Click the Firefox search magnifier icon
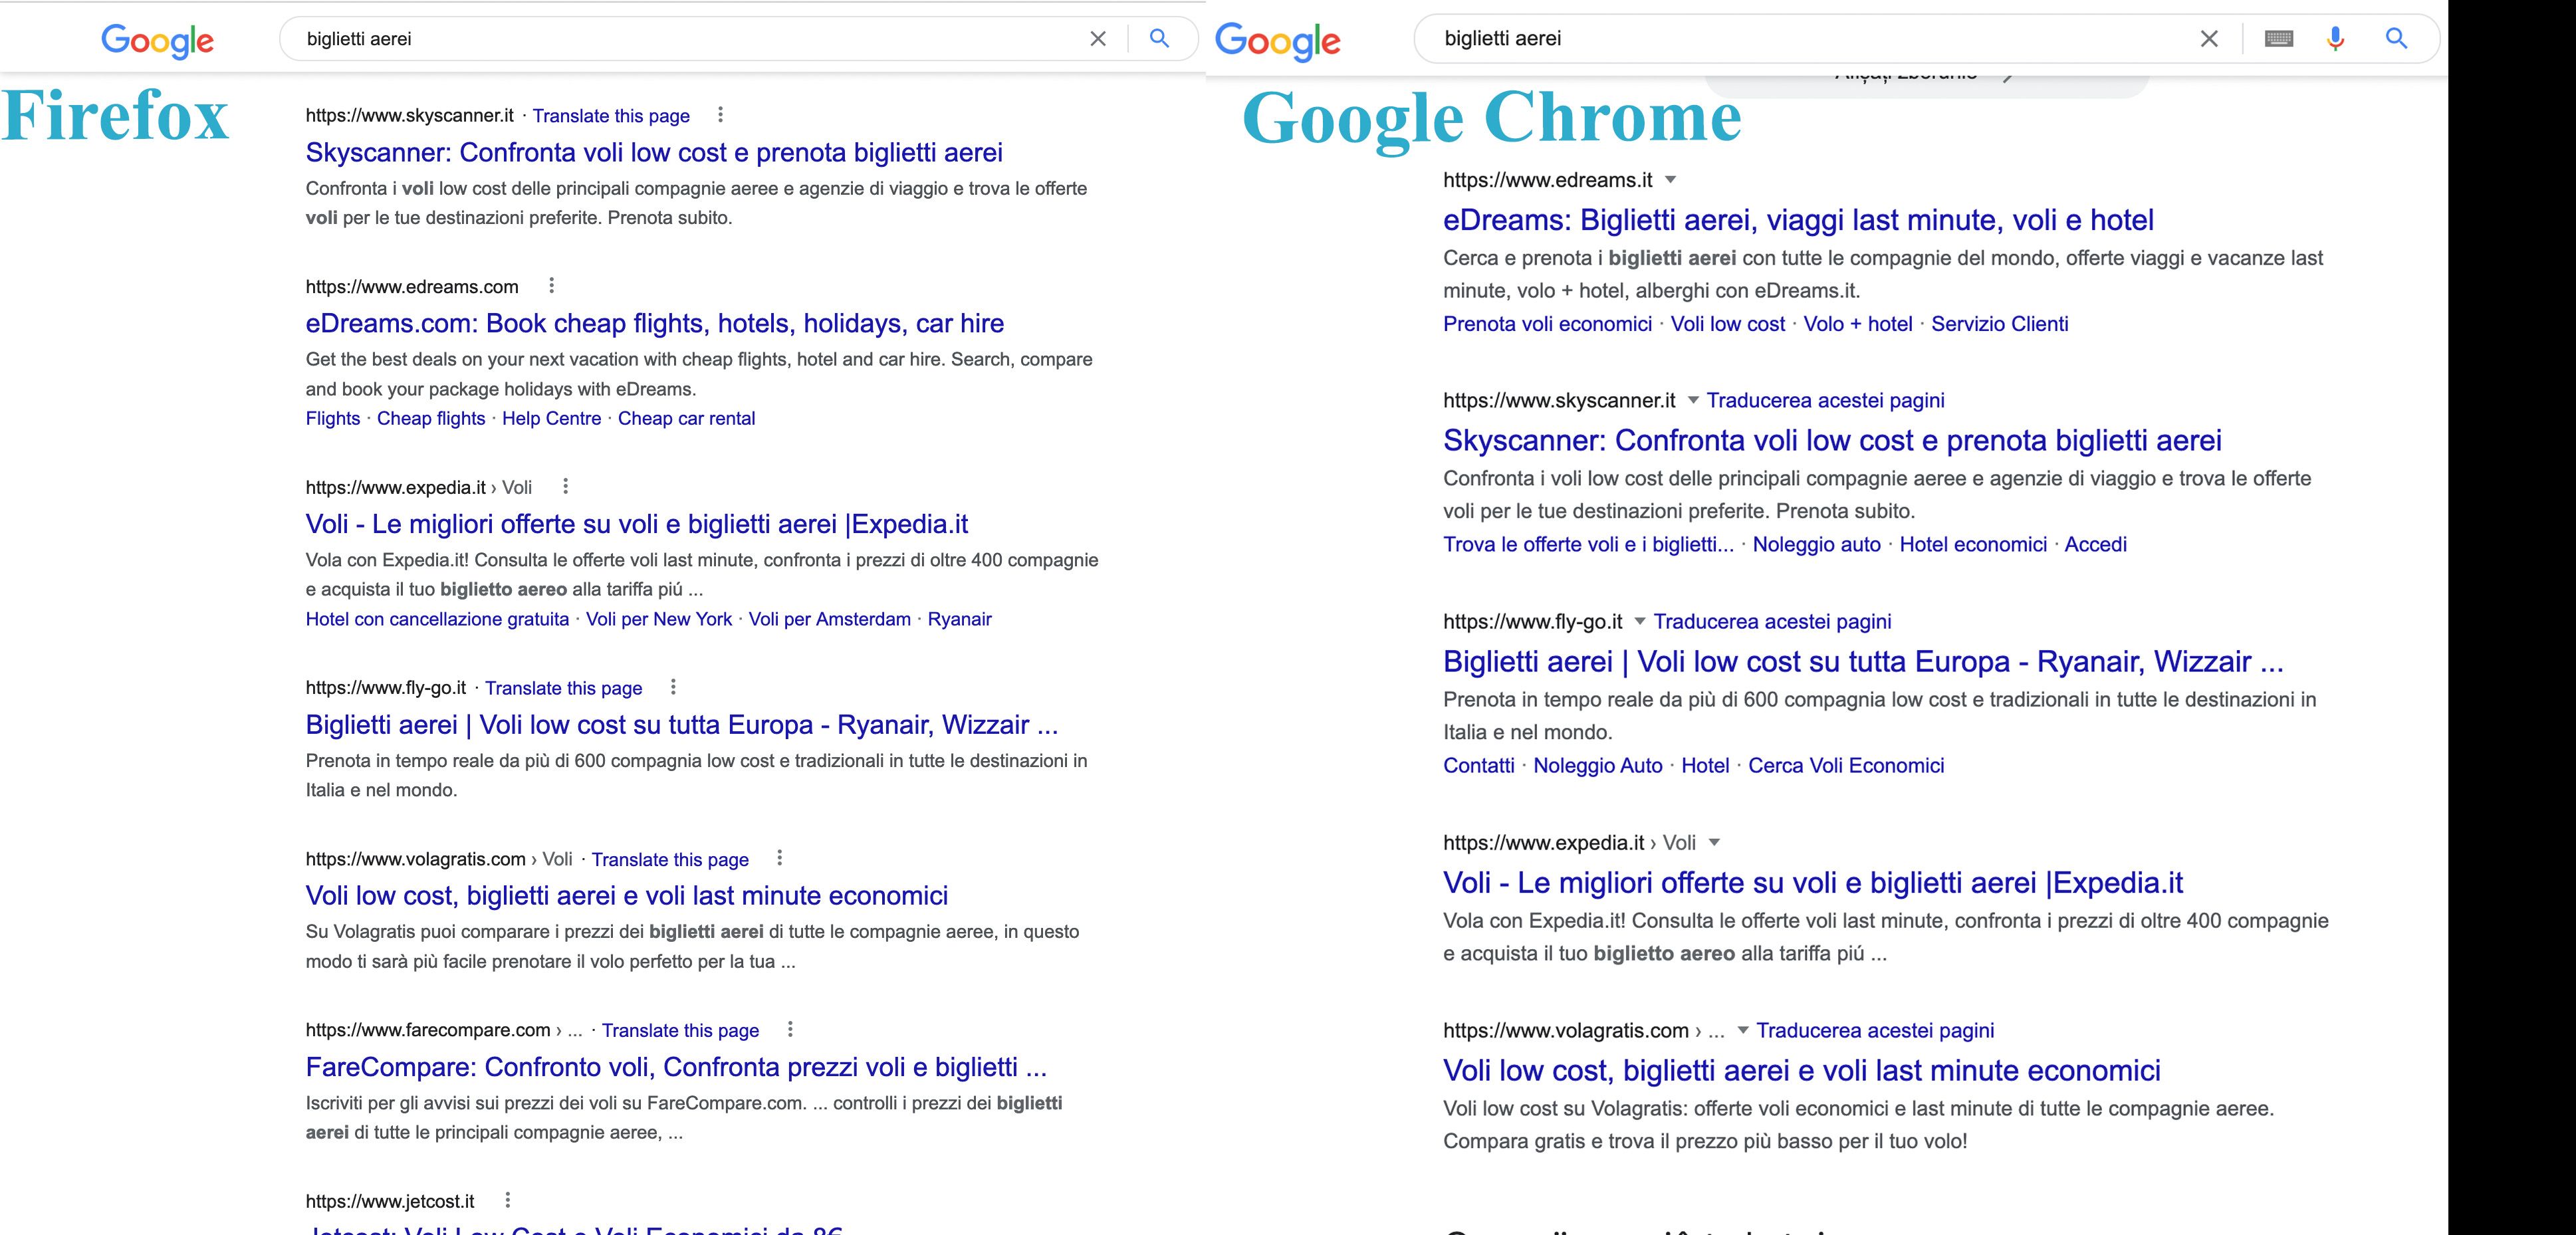Screen dimensions: 2576x1235 tap(1159, 38)
